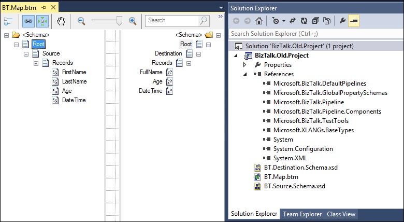Collapse the Source record node

click(x=26, y=54)
